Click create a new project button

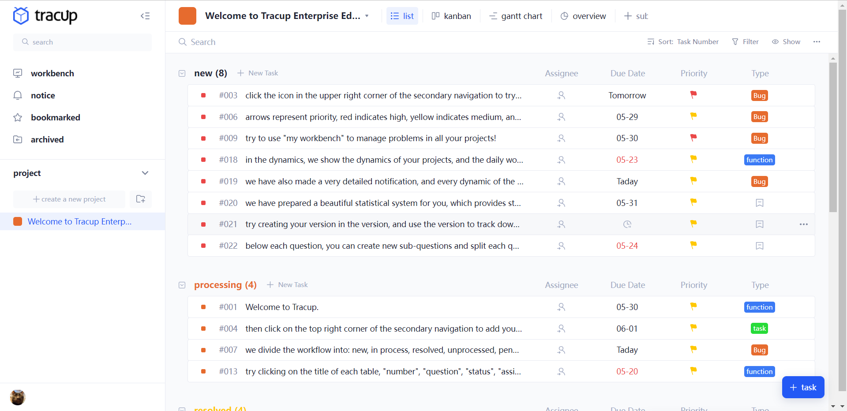pyautogui.click(x=69, y=199)
